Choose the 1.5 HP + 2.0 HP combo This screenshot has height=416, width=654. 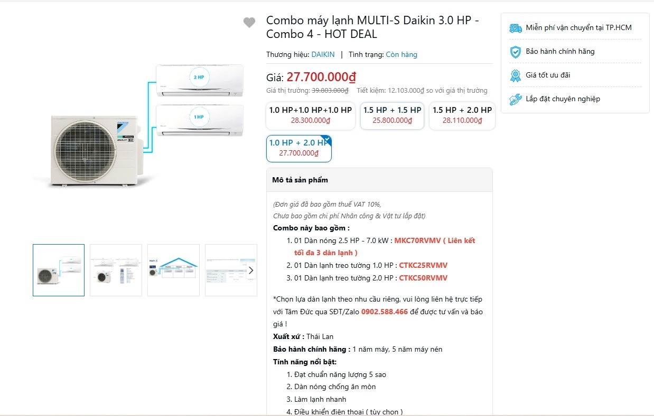[x=462, y=115]
